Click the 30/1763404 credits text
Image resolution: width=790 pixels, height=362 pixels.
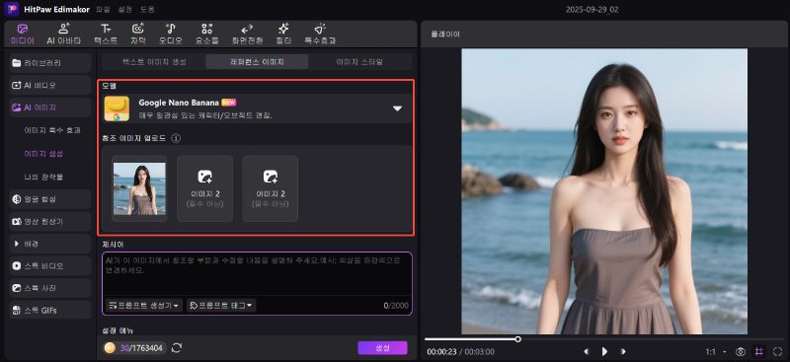pyautogui.click(x=141, y=348)
